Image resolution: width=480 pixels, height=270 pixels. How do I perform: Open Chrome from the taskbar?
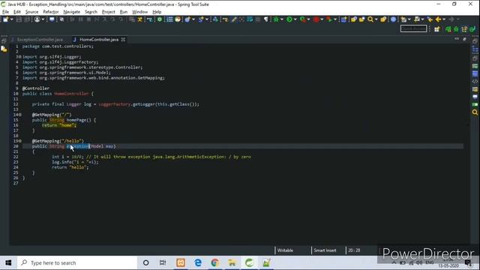click(x=215, y=262)
